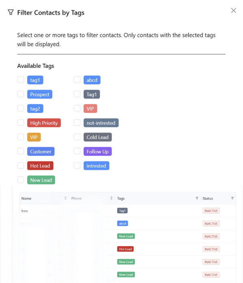Click the sort arrows in the Phone column
Image resolution: width=243 pixels, height=283 pixels.
111,199
